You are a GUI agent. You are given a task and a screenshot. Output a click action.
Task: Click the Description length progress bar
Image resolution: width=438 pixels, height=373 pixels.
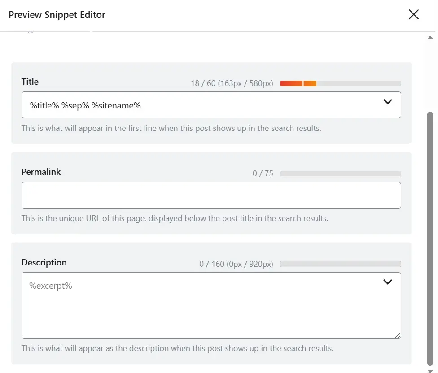(x=340, y=264)
